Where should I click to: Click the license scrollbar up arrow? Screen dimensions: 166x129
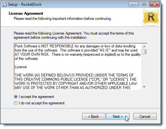tap(144, 46)
